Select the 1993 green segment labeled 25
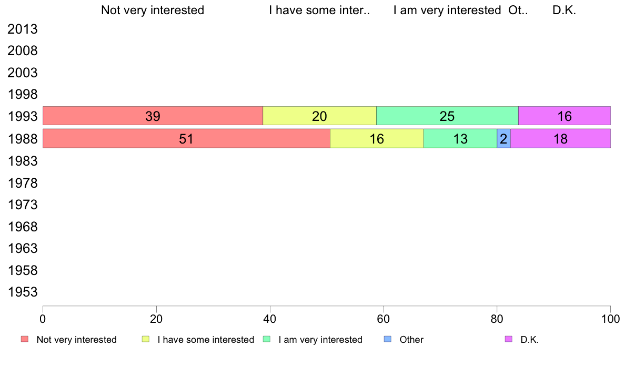Screen dimensions: 625x387 tap(447, 116)
